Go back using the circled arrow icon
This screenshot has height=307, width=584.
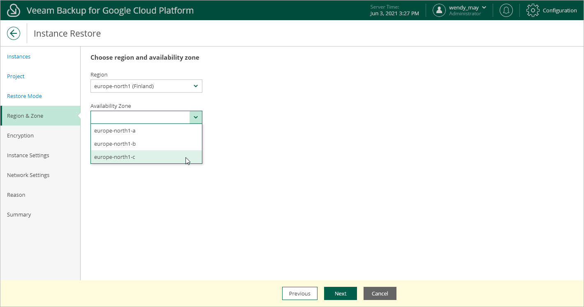coord(14,33)
